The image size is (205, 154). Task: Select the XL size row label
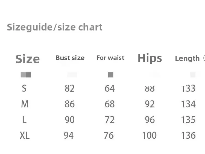coord(25,135)
